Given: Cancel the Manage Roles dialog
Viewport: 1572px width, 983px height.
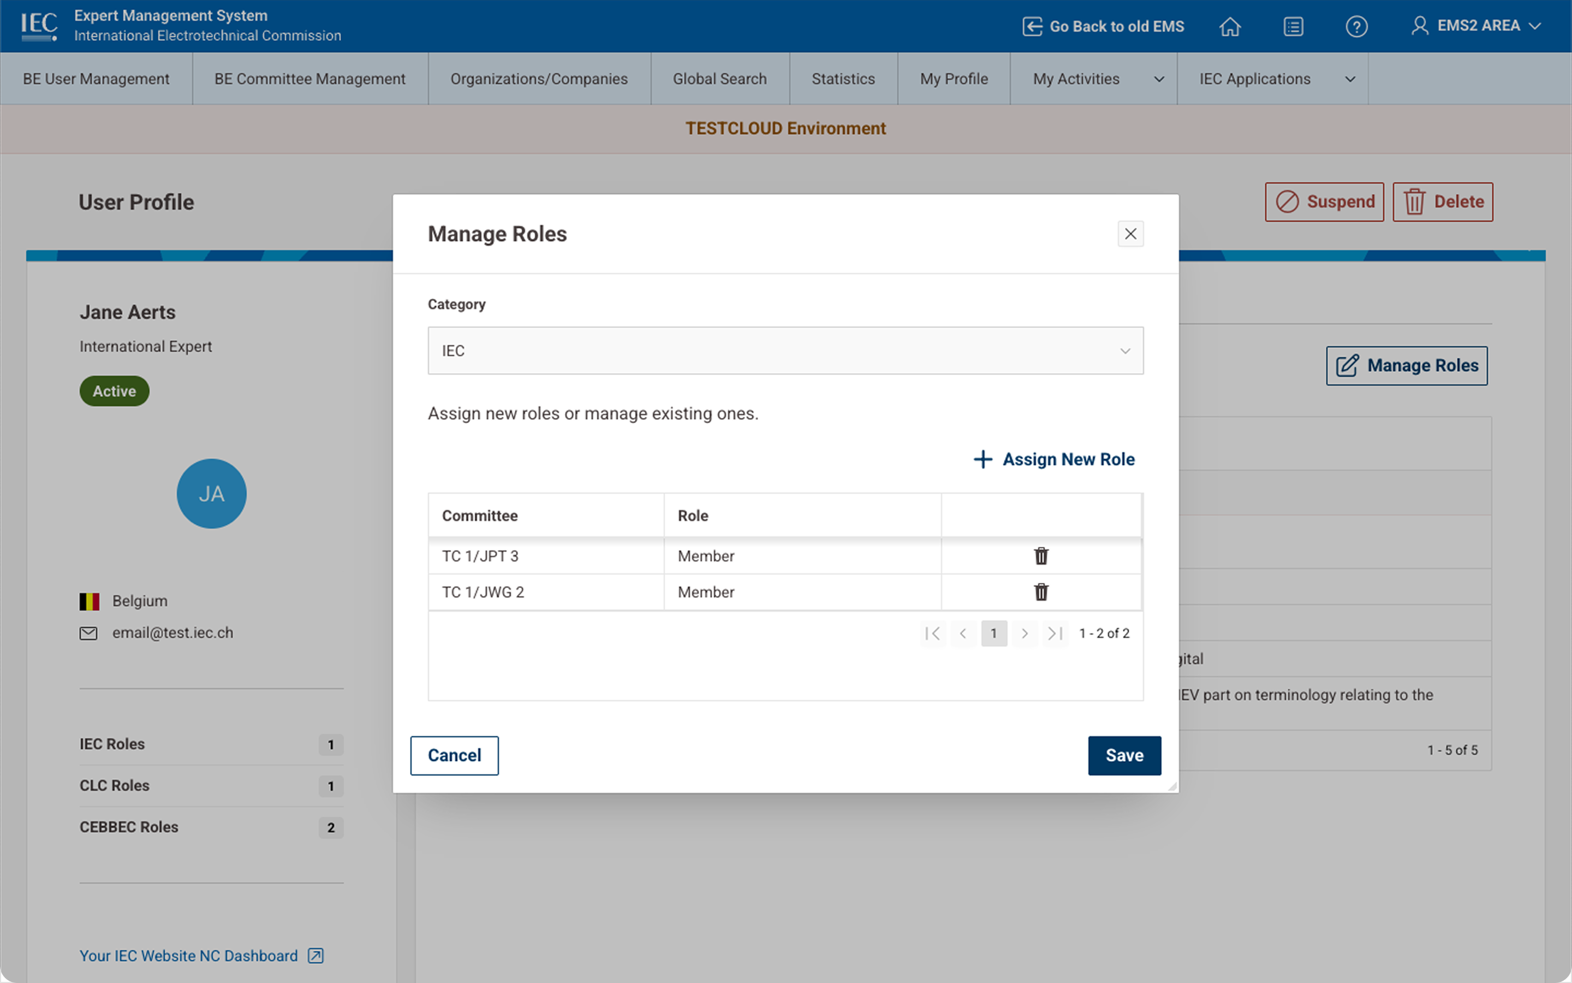Looking at the screenshot, I should 454,755.
